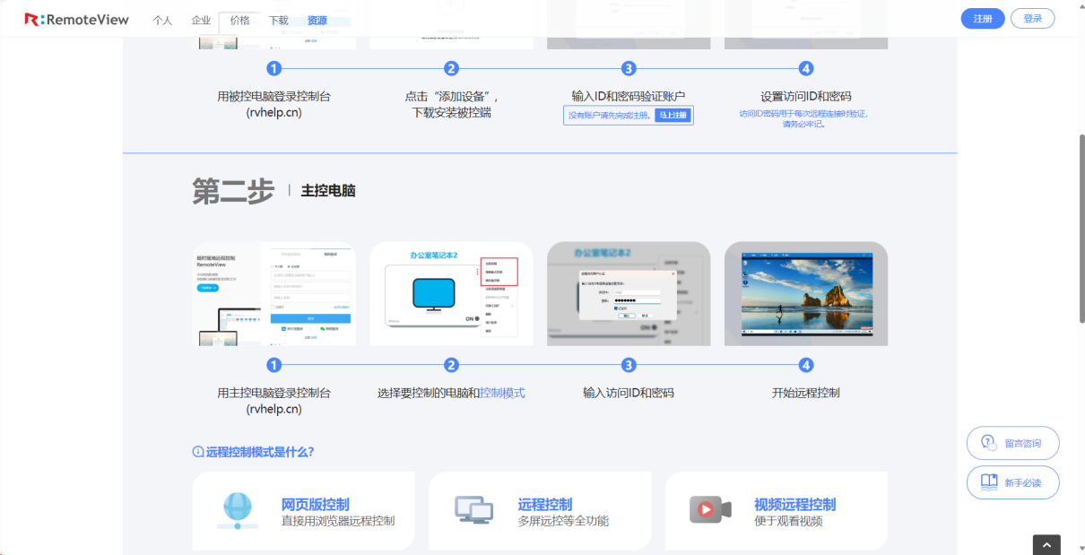Select the 网页版控制 card title
This screenshot has height=555, width=1085.
point(316,505)
